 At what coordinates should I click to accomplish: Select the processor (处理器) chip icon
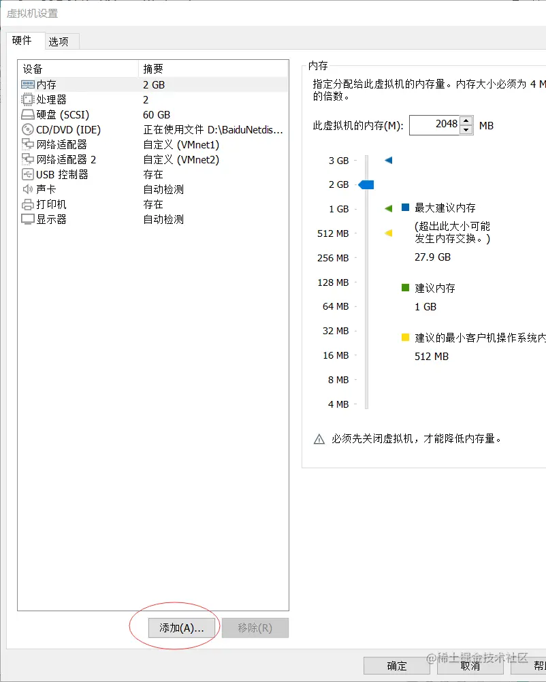[27, 99]
